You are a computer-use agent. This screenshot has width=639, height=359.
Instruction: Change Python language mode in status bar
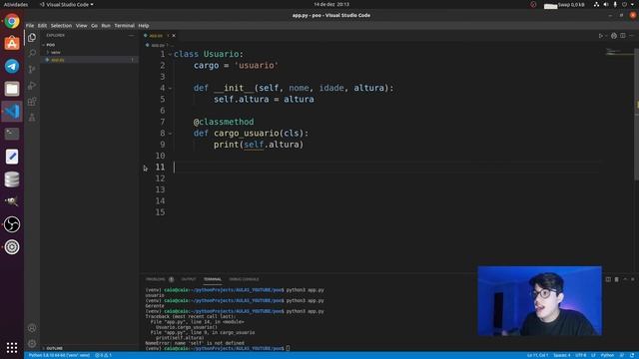pos(607,355)
